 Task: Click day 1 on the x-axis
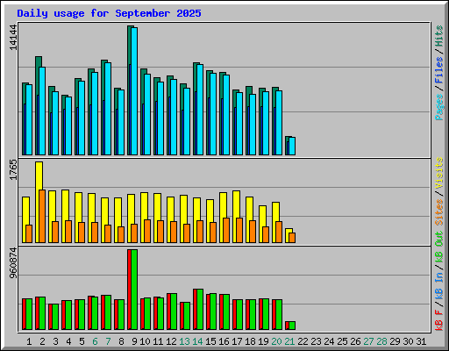(x=29, y=341)
